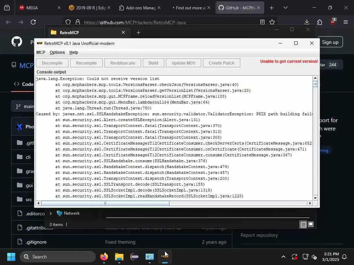Open the Options menu in RetroMCP
The width and height of the screenshot is (354, 265).
pos(57,52)
